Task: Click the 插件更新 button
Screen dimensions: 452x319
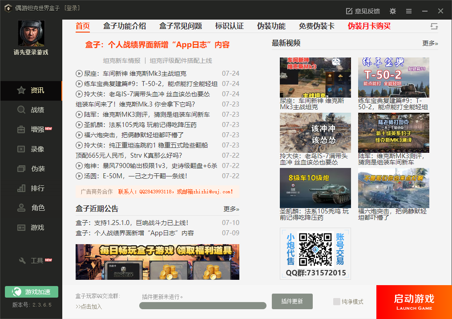Action: (x=292, y=302)
